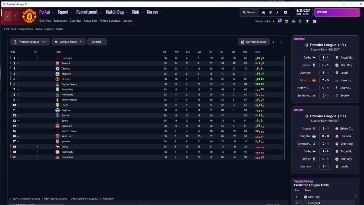Click the pencil edit icon
364x205 pixels.
(278, 12)
